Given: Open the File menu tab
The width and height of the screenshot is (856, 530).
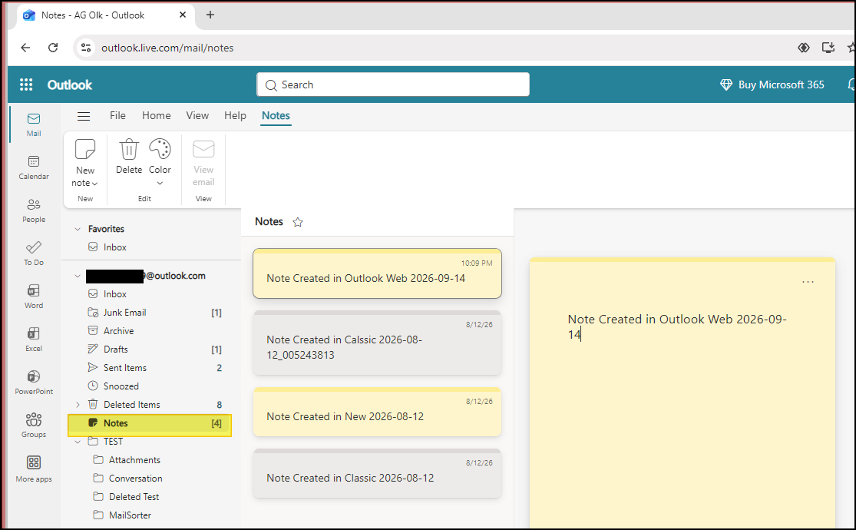Looking at the screenshot, I should [x=117, y=115].
